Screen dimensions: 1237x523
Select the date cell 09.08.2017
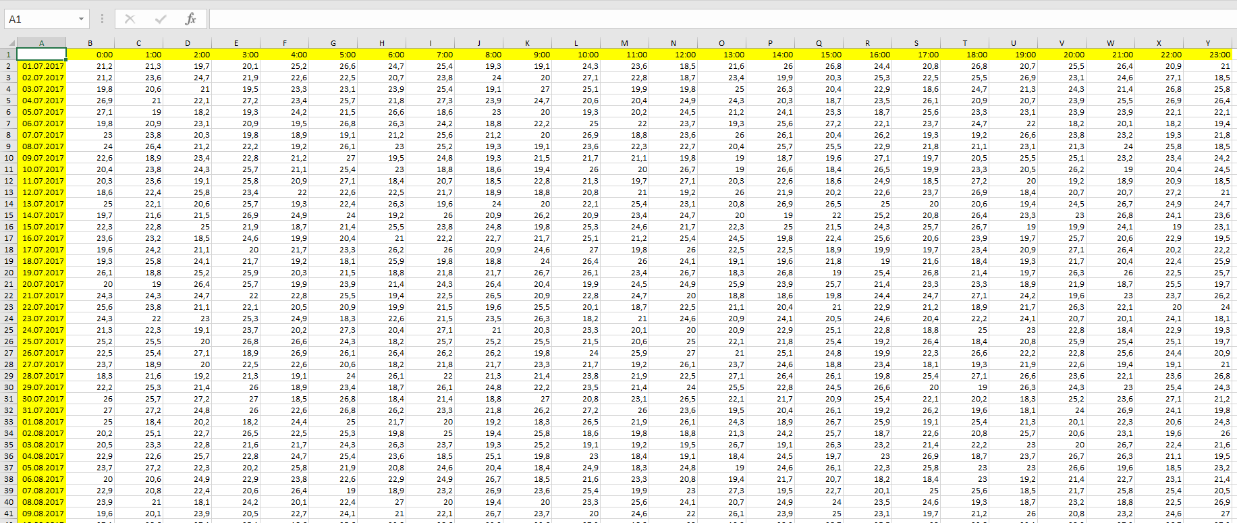click(41, 514)
